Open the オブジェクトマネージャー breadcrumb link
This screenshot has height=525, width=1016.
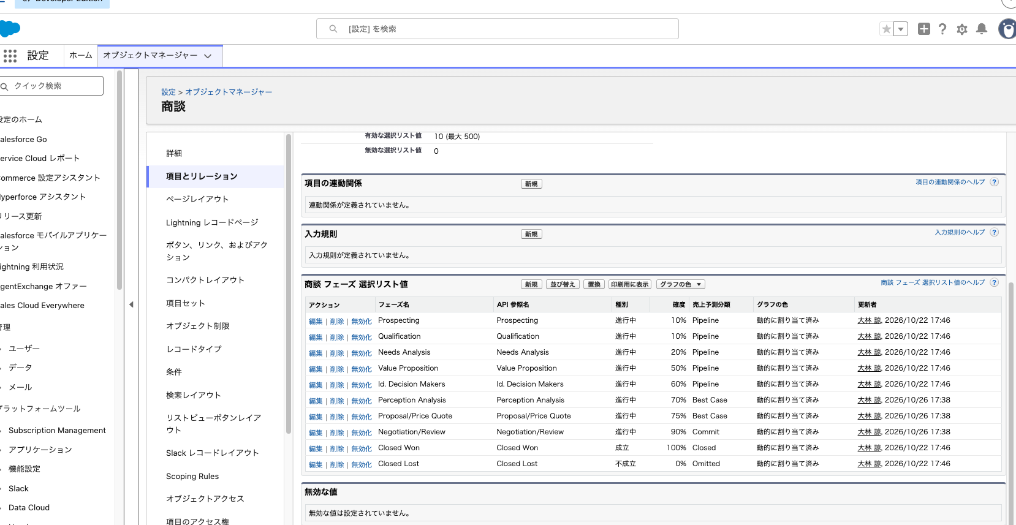pos(229,92)
